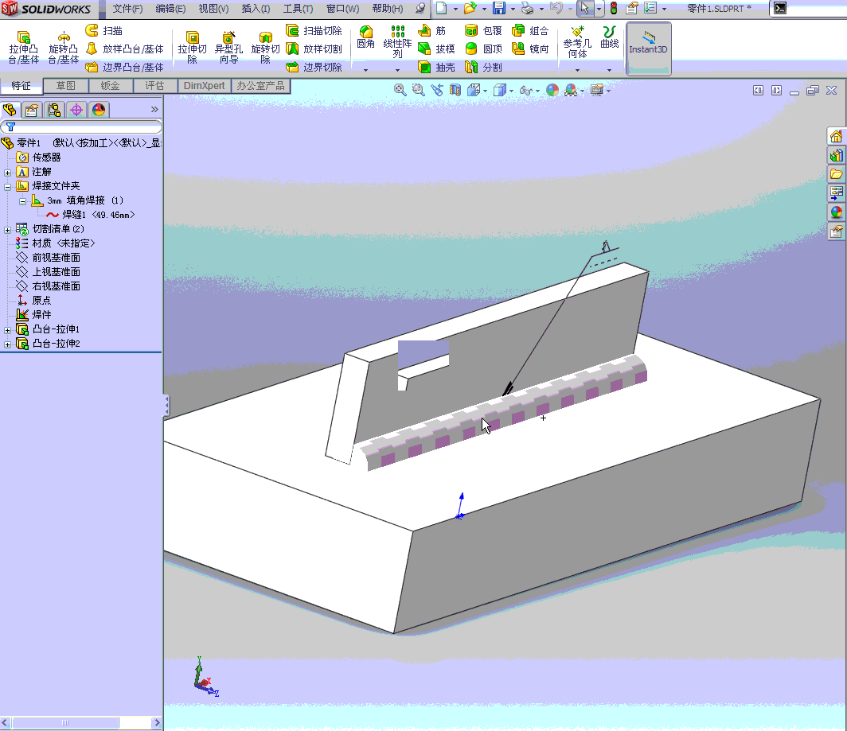This screenshot has height=731, width=847.
Task: Click the 线性阵列 linear pattern tool
Action: (x=397, y=42)
